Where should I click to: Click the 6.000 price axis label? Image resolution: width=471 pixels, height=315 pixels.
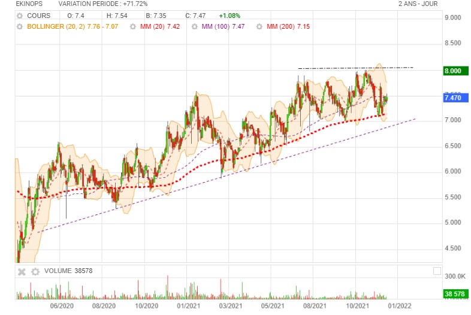coord(452,171)
